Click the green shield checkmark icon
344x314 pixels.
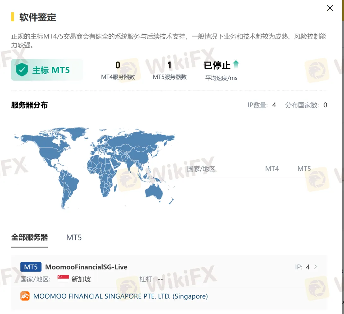click(22, 70)
